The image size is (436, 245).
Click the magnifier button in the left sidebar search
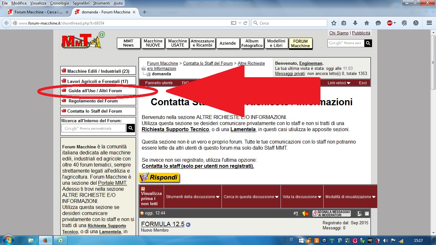click(131, 128)
